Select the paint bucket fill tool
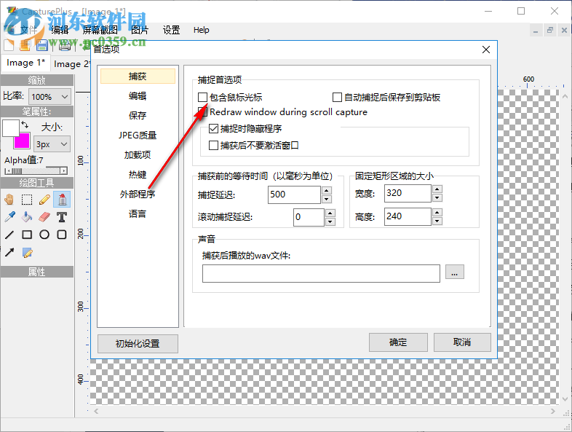 point(27,217)
